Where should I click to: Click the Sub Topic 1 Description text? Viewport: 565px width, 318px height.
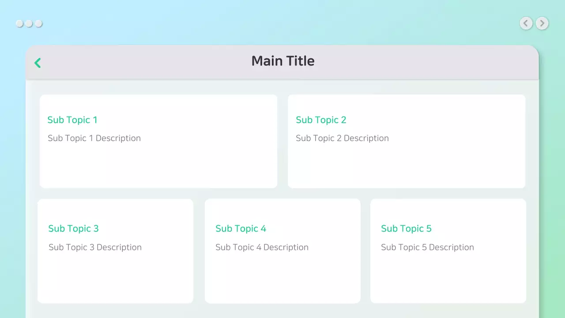[x=94, y=138]
